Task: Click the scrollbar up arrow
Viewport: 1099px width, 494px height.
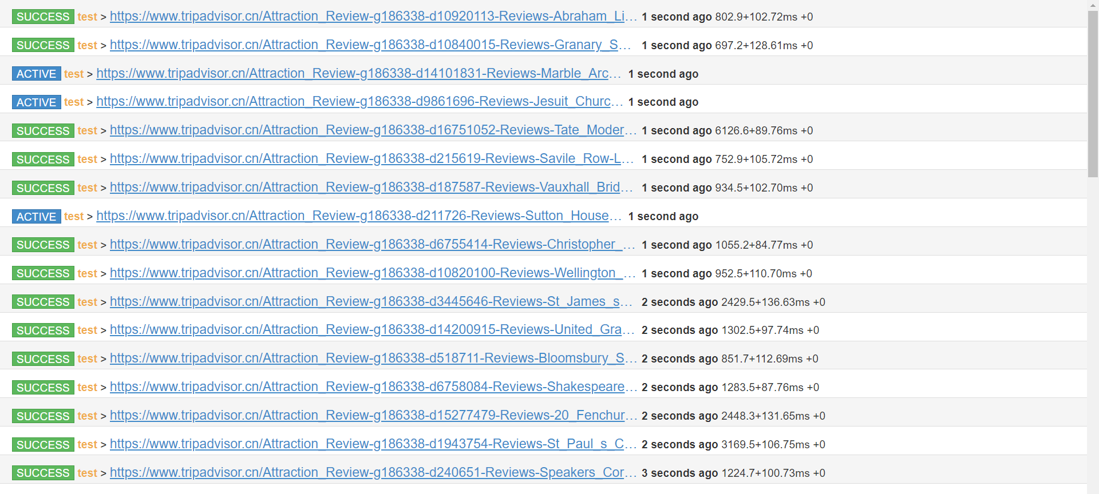Action: 1093,5
